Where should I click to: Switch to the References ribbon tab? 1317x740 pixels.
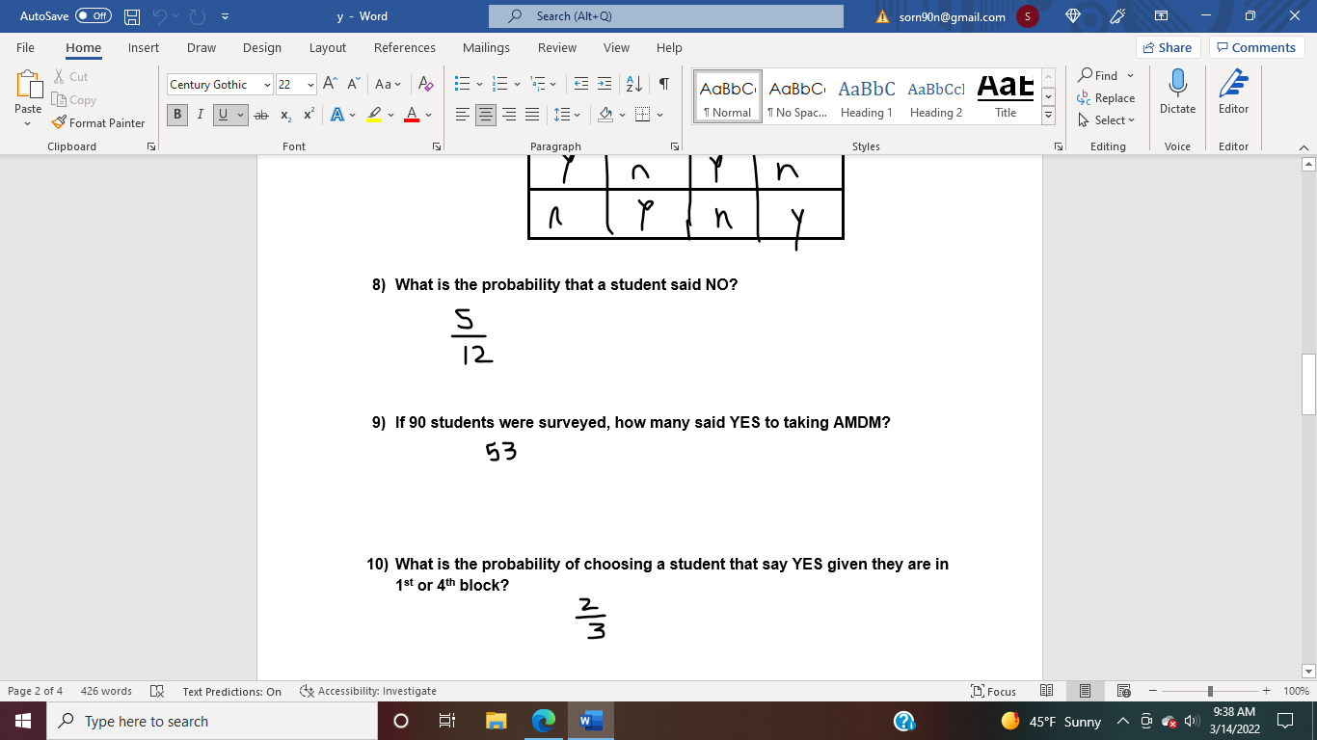point(405,47)
